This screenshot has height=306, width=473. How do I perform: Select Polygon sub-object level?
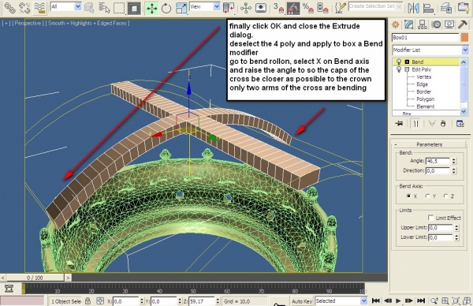click(426, 99)
